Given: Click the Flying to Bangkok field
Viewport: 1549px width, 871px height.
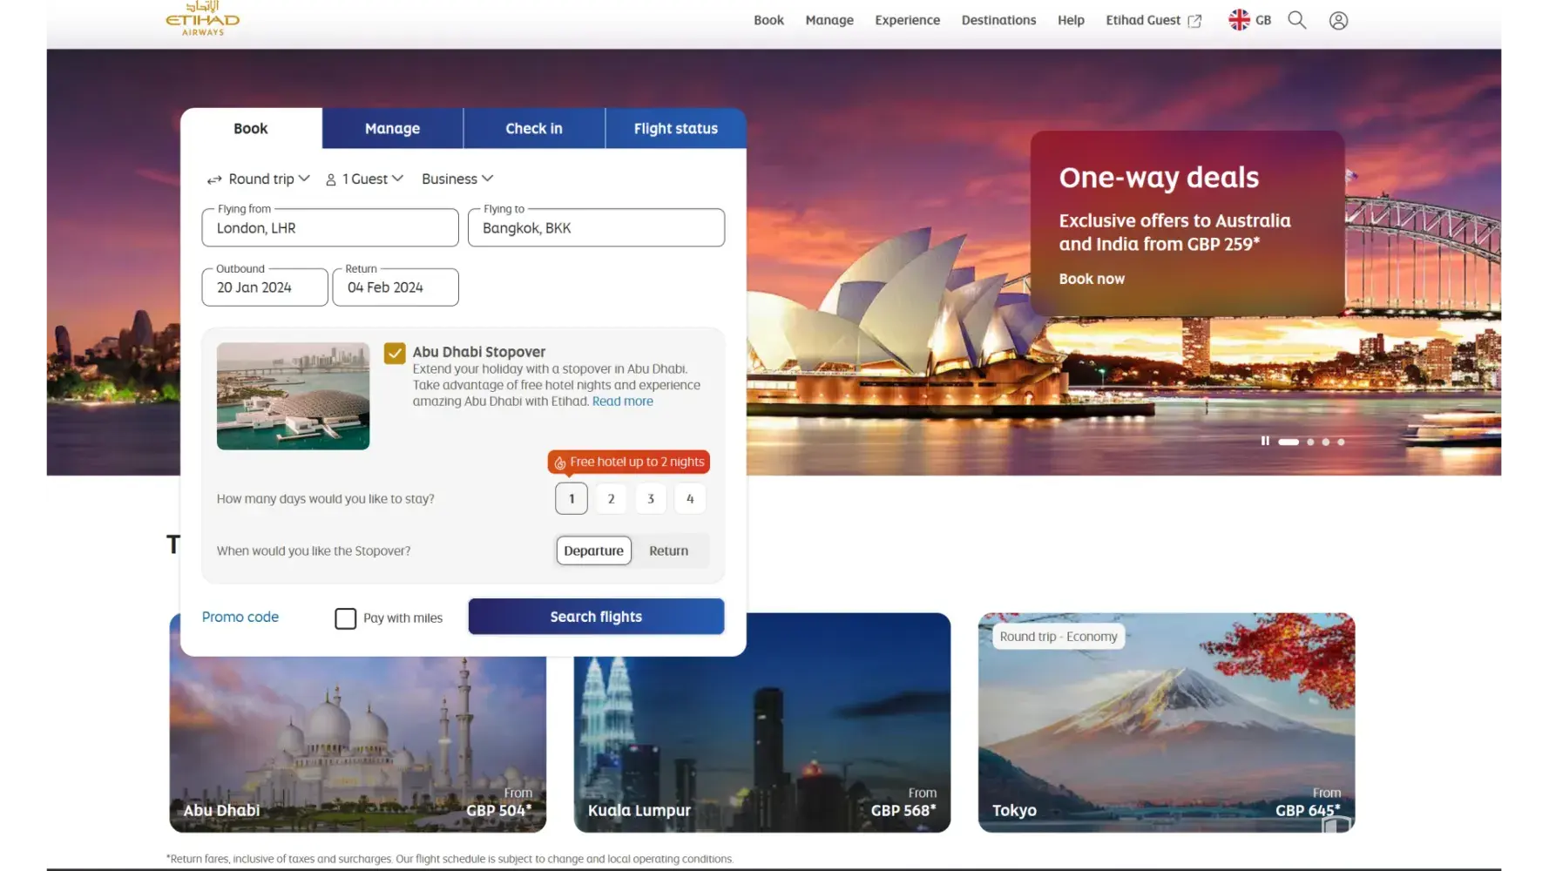Looking at the screenshot, I should tap(596, 228).
